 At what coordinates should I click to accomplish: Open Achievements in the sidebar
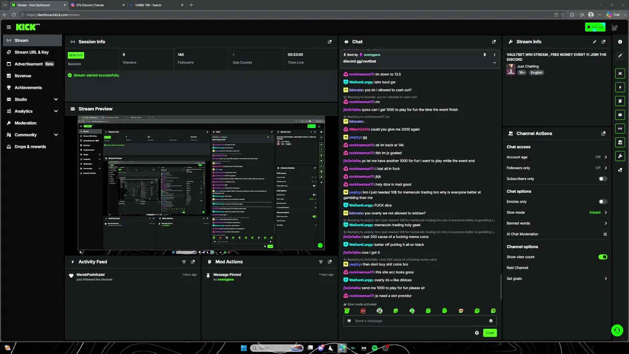tap(32, 88)
